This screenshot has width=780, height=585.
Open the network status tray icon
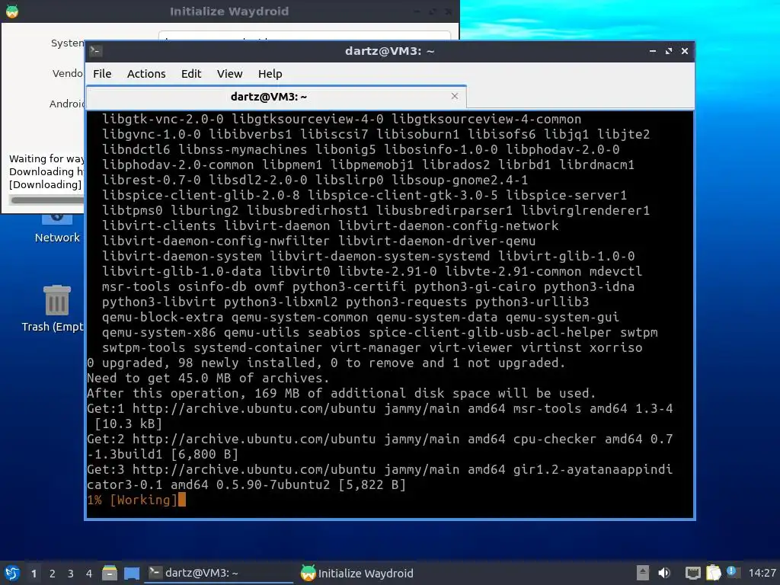(692, 573)
